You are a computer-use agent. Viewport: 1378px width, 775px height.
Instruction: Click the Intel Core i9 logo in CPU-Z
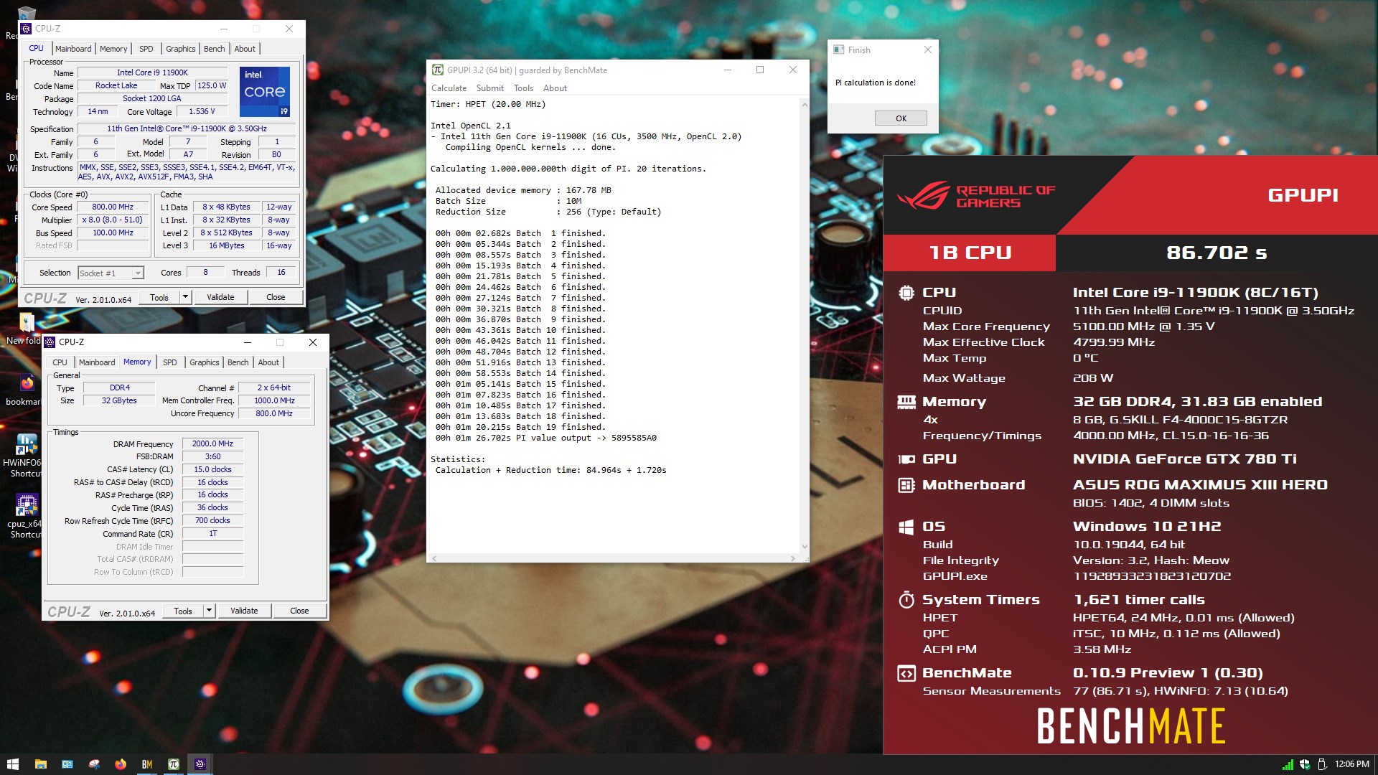tap(265, 92)
